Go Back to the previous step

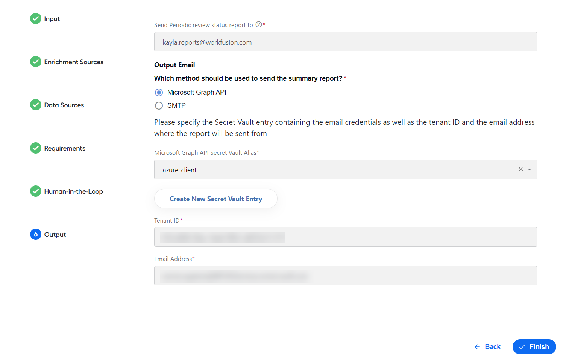pyautogui.click(x=488, y=347)
